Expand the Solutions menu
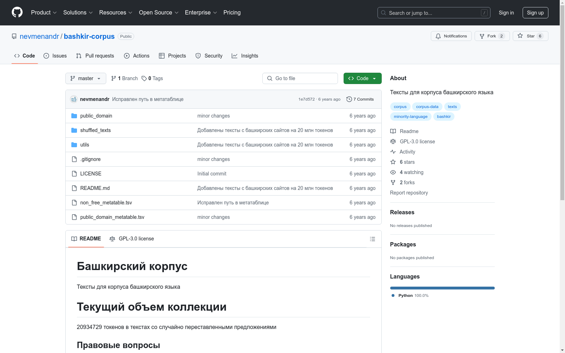This screenshot has height=353, width=565. 78,12
